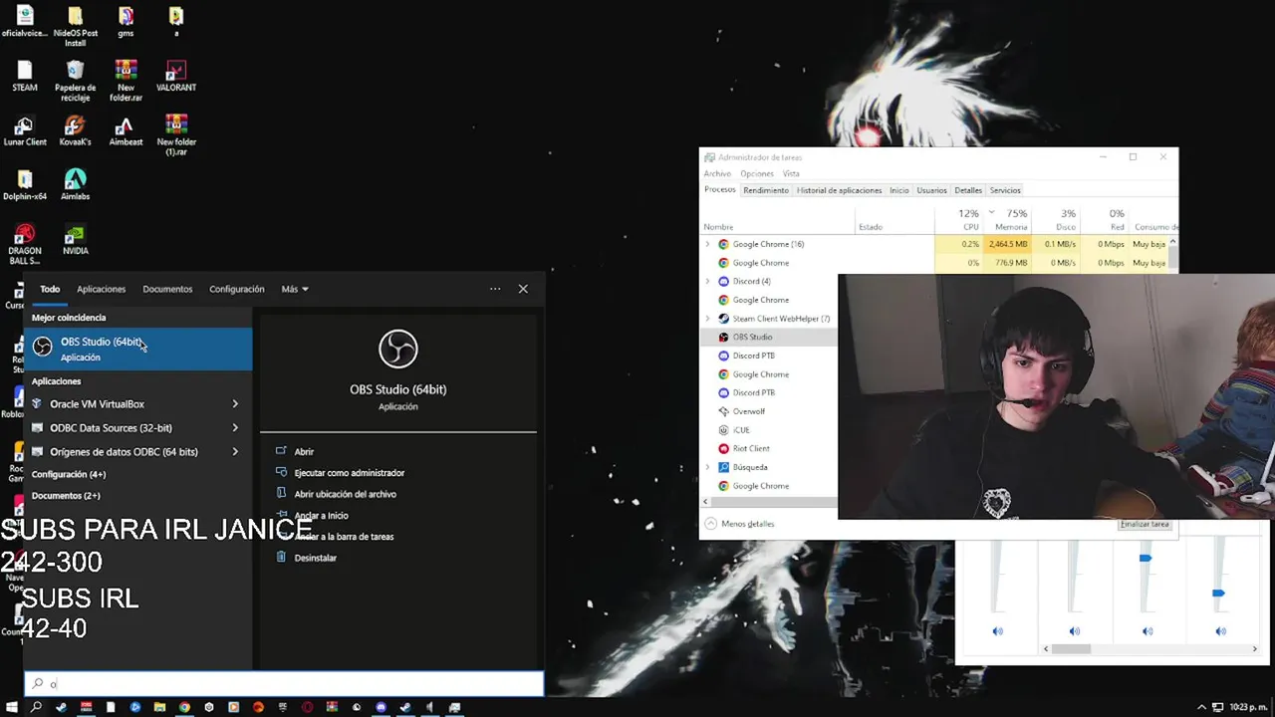Select the New folder.rar archive icon

click(126, 81)
